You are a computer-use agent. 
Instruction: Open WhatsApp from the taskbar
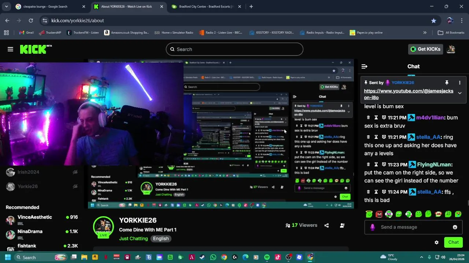click(213, 258)
